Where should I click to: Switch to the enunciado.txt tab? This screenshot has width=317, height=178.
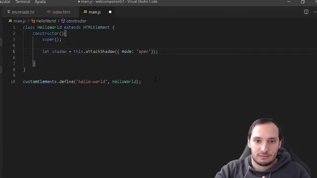point(23,12)
